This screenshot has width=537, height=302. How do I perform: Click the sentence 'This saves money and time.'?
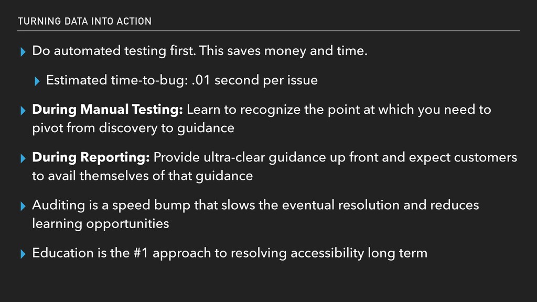(283, 51)
